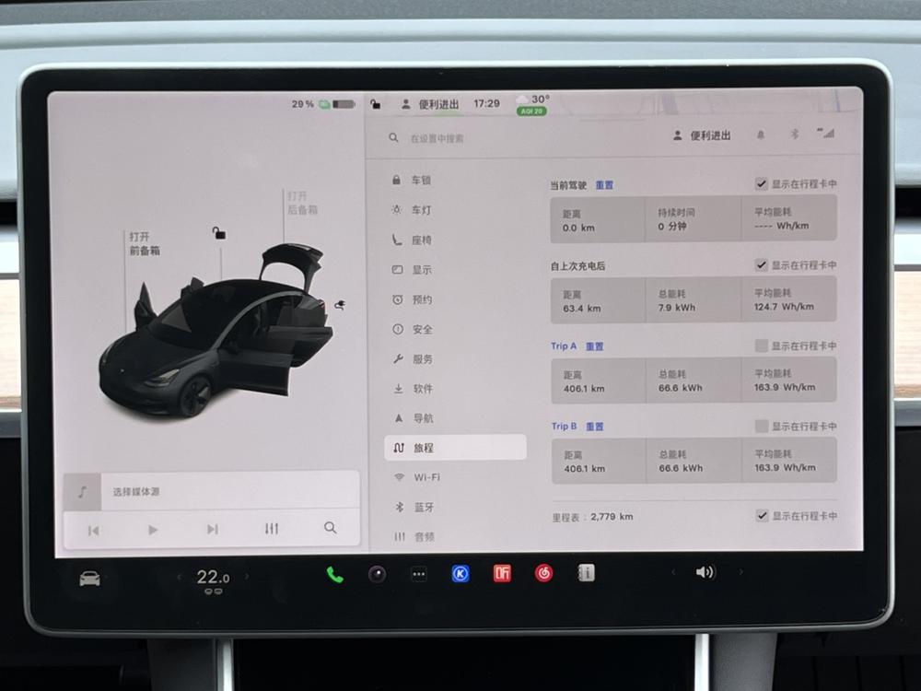Image resolution: width=921 pixels, height=691 pixels.
Task: Tap the odometer 2,779 km value
Action: 612,517
